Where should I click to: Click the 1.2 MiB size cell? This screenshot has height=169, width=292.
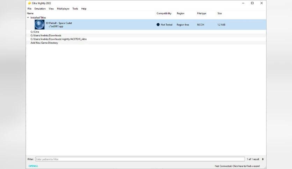221,24
